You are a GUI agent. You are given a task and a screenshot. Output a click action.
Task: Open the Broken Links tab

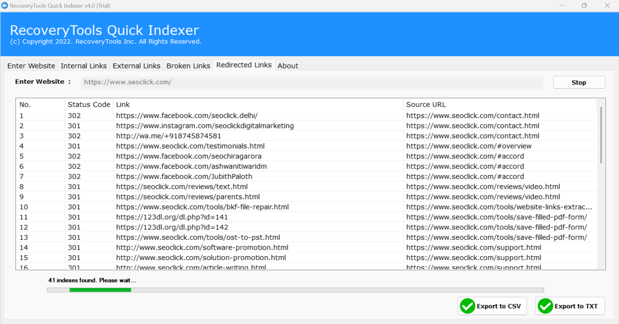[188, 66]
